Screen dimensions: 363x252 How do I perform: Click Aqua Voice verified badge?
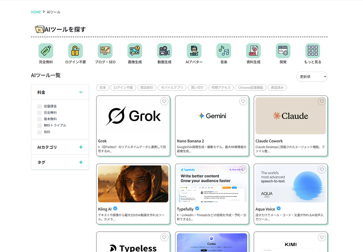click(x=279, y=208)
